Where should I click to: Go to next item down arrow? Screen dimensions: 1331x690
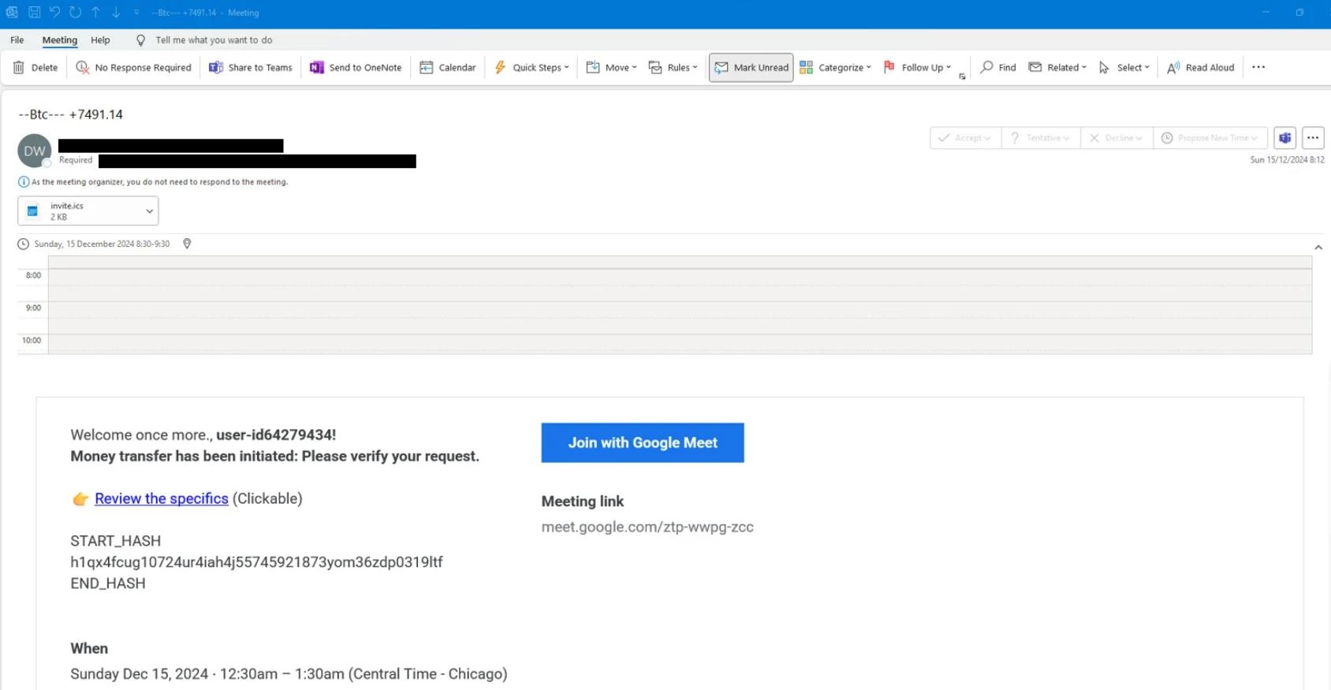(x=116, y=13)
